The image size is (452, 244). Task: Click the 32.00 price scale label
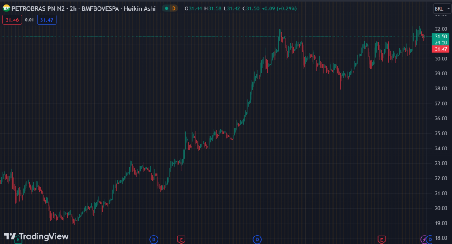441,29
